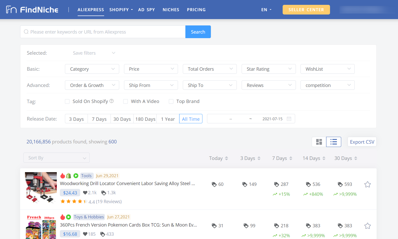Click the orders tag icon showing 1.3k
Viewport: 398px width, 239px height.
point(104,193)
